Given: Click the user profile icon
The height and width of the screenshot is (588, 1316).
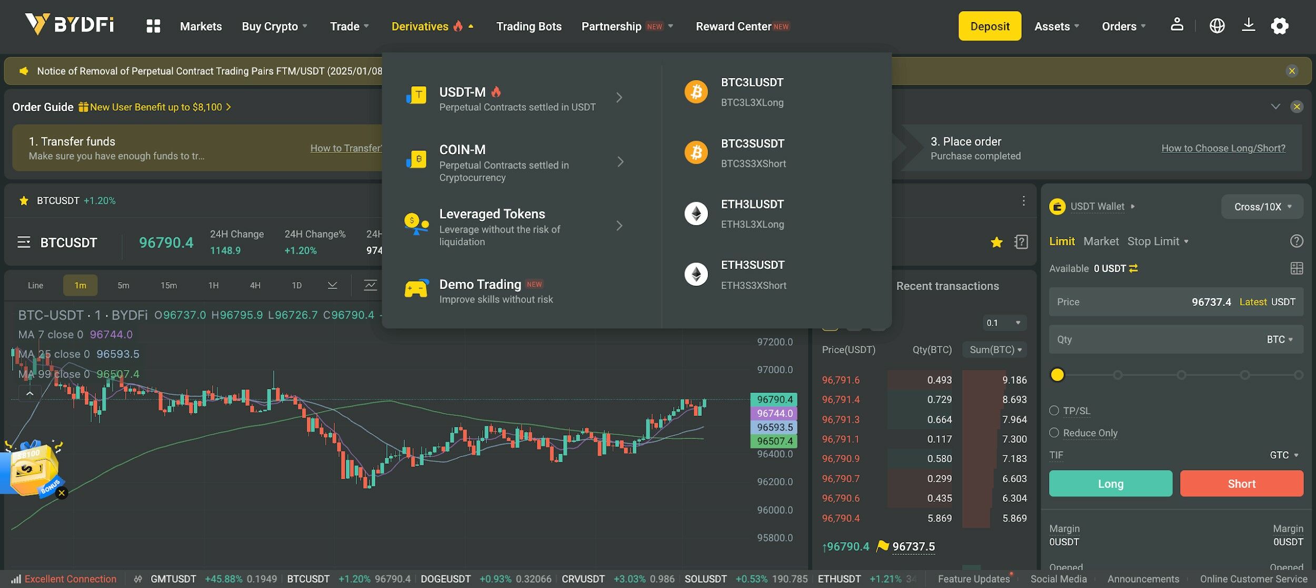Looking at the screenshot, I should [x=1177, y=24].
